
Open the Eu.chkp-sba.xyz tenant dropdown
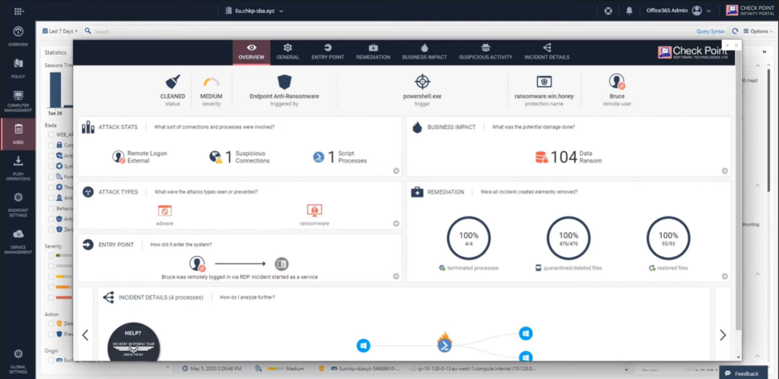254,11
